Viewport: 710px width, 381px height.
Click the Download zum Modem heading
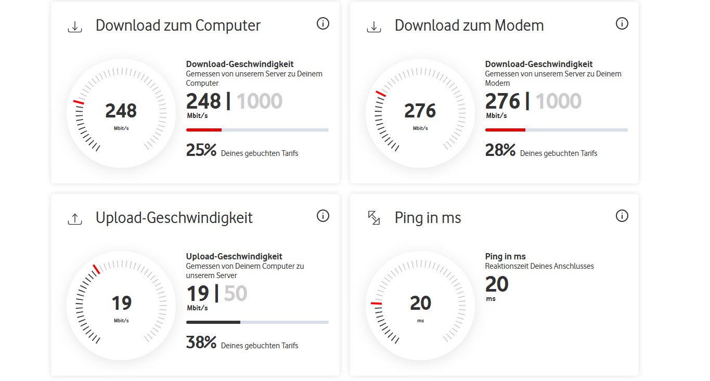pos(469,25)
